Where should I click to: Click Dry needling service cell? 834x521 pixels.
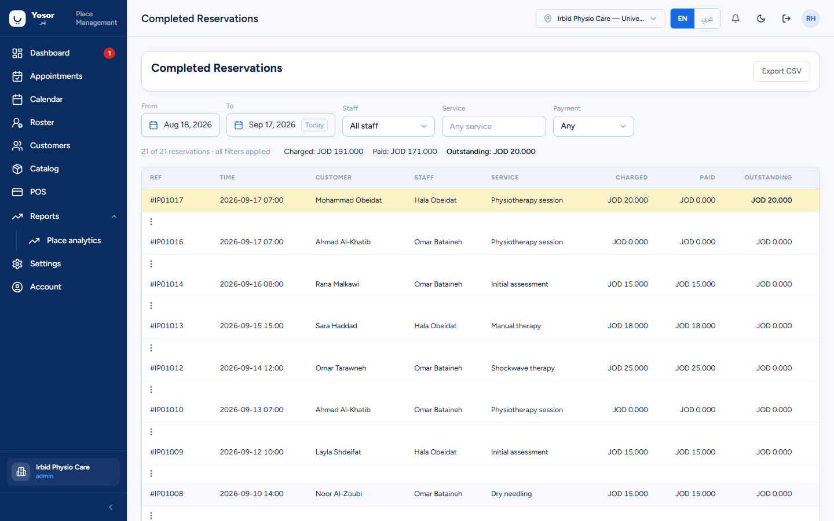(x=511, y=494)
